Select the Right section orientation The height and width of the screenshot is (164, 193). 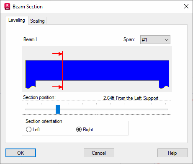tap(85, 130)
